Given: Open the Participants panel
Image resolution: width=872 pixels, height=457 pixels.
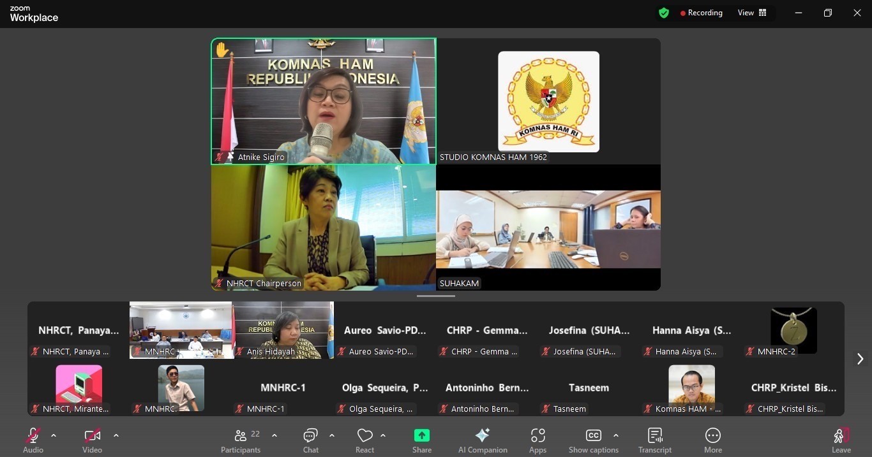Looking at the screenshot, I should click(241, 440).
